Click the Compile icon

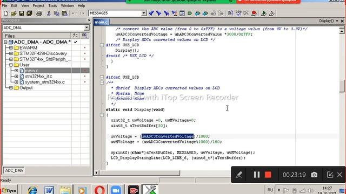click(x=230, y=13)
